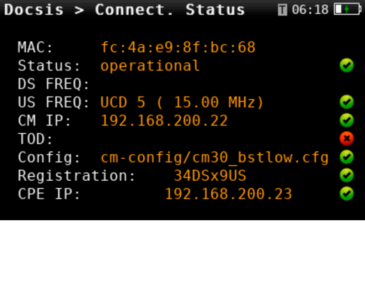Image resolution: width=365 pixels, height=294 pixels.
Task: Click the UCD 5 (15.00 MHz) value
Action: pyautogui.click(x=182, y=103)
